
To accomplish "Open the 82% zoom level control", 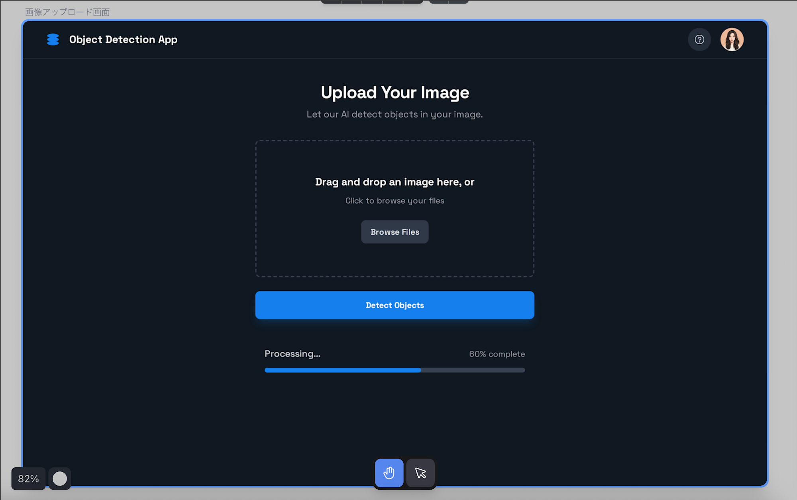I will (x=28, y=478).
